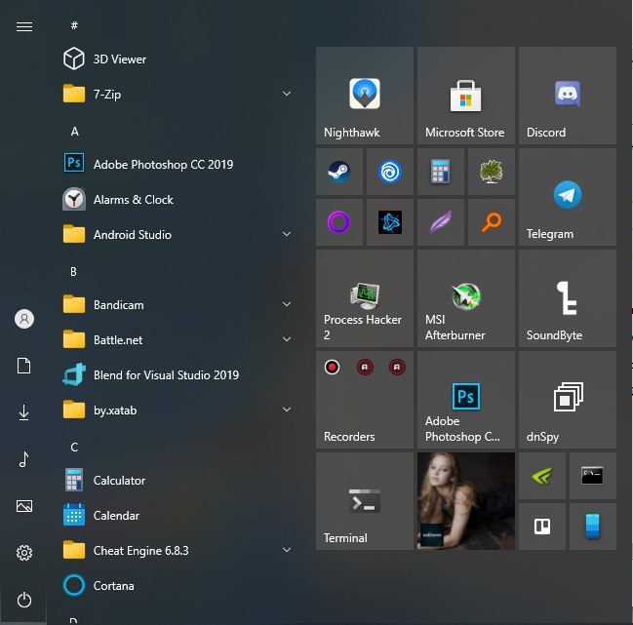Launch Adobe Photoshop CC 2019 in app list
Image resolution: width=633 pixels, height=625 pixels.
[178, 164]
